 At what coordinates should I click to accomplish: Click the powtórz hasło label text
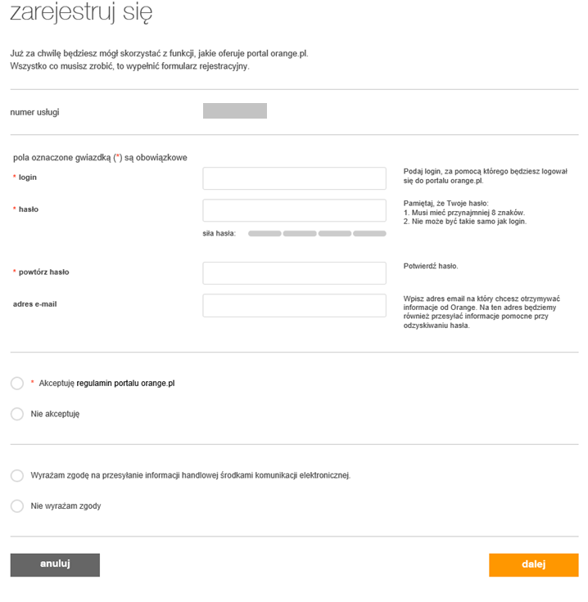tap(43, 272)
